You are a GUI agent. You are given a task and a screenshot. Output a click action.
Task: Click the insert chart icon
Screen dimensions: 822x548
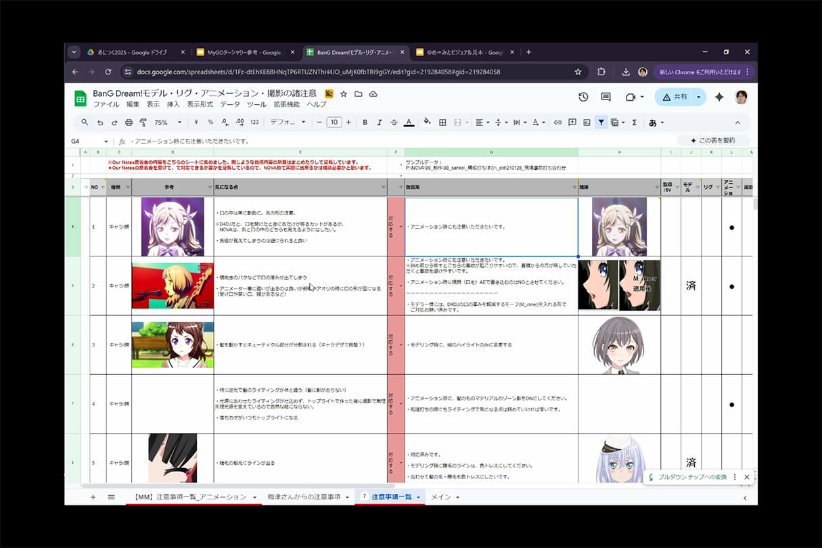(587, 122)
